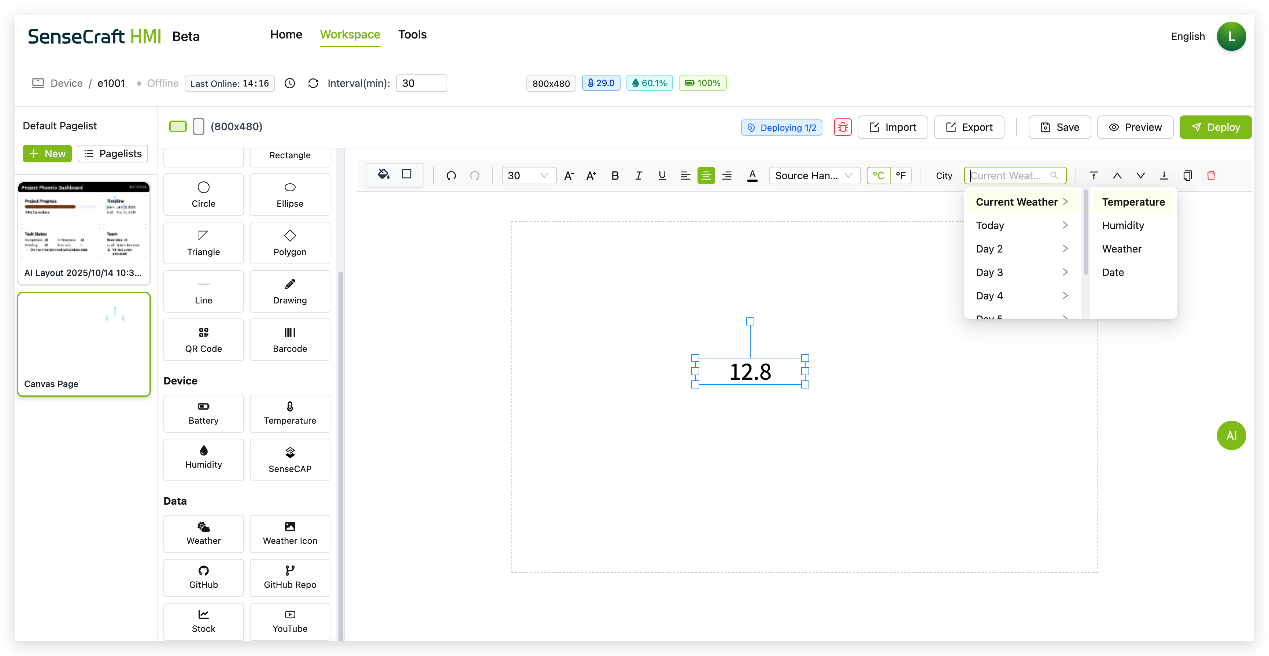Image resolution: width=1269 pixels, height=656 pixels.
Task: Click the Preview button
Action: pyautogui.click(x=1135, y=127)
